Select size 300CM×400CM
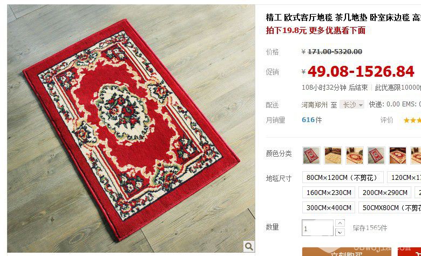 click(329, 207)
